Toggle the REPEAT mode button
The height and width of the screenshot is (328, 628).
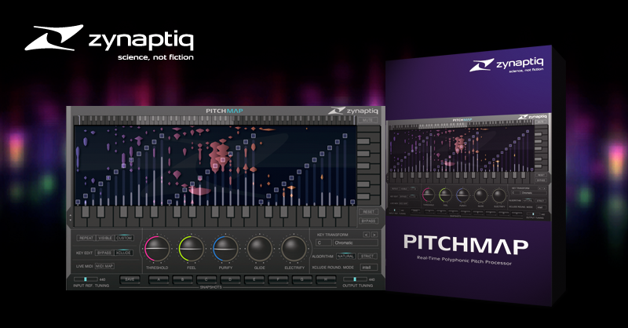pos(86,238)
